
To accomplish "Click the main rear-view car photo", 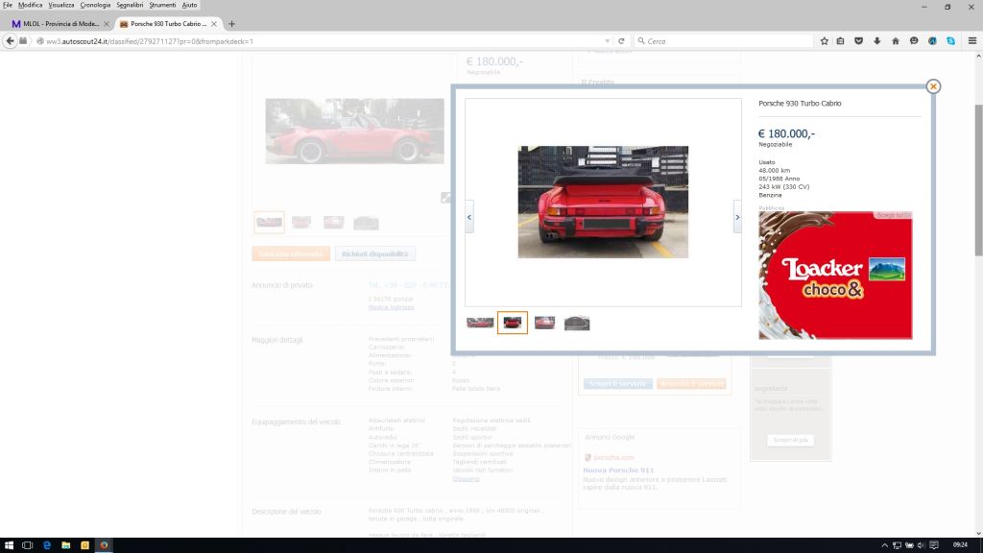I will pos(603,202).
